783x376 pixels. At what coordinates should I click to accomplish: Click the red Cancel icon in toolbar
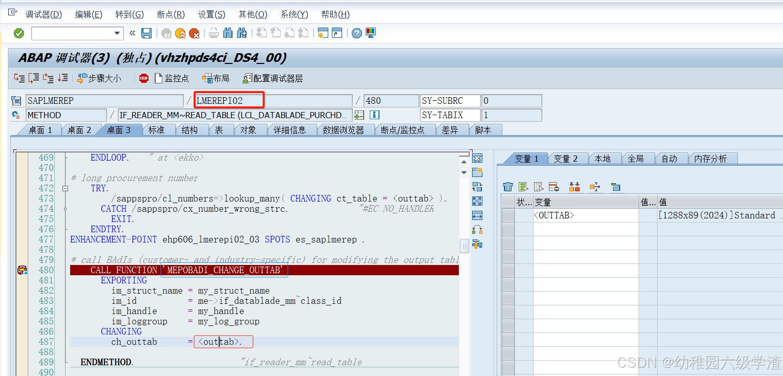(x=194, y=33)
